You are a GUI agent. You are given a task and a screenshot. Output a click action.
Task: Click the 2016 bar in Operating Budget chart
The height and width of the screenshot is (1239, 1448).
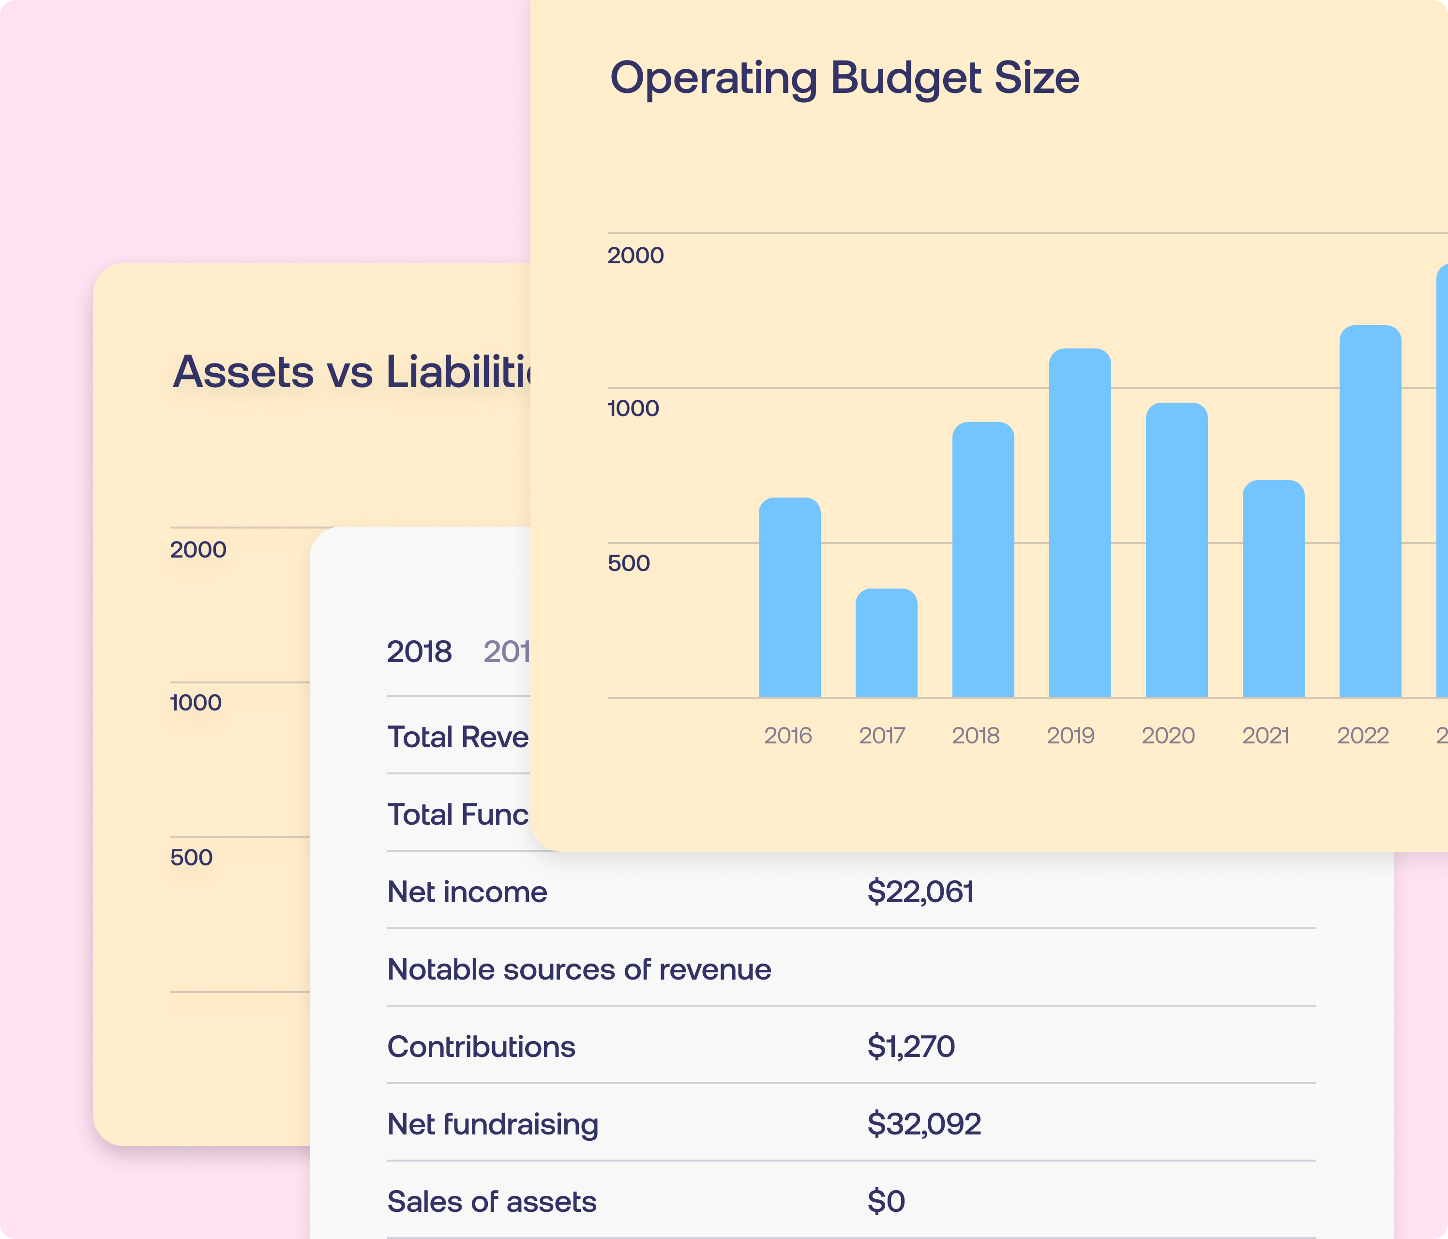[790, 598]
